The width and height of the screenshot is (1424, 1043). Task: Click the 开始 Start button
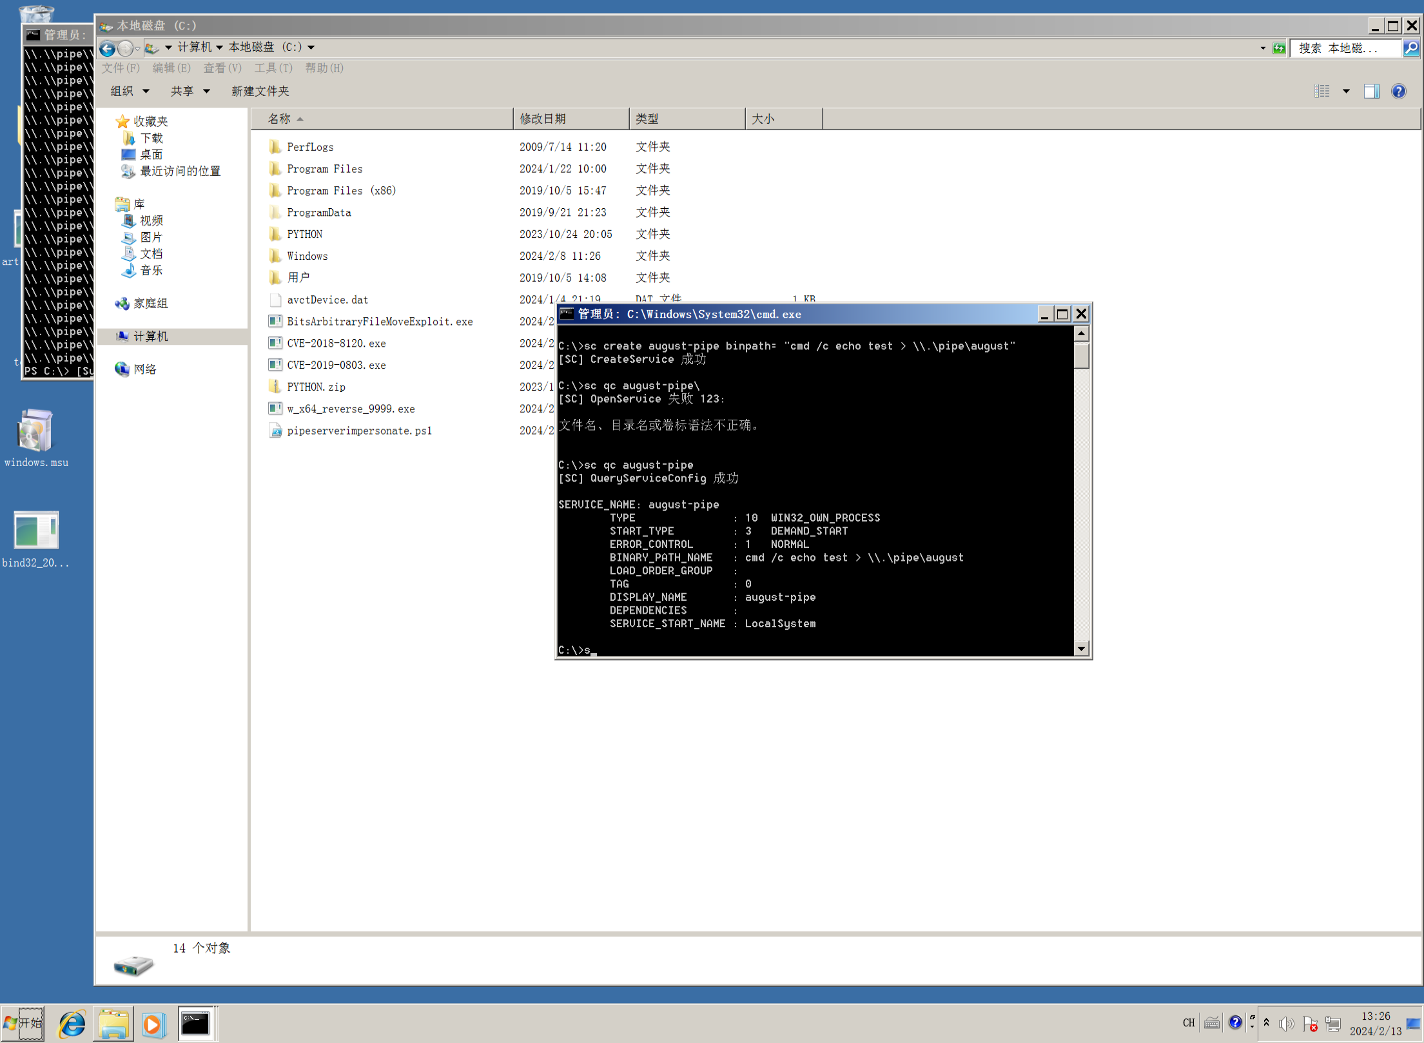pyautogui.click(x=23, y=1024)
